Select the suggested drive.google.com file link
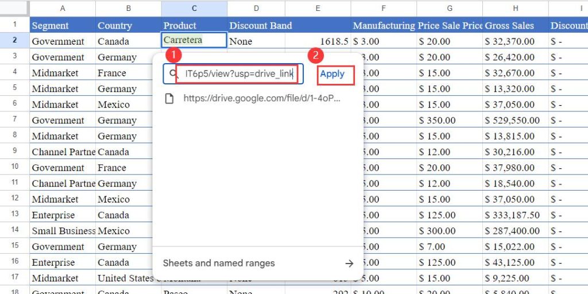The image size is (588, 294). (262, 98)
